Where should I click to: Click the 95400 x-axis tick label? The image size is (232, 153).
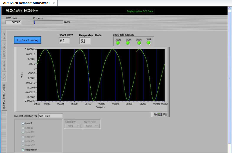88,104
